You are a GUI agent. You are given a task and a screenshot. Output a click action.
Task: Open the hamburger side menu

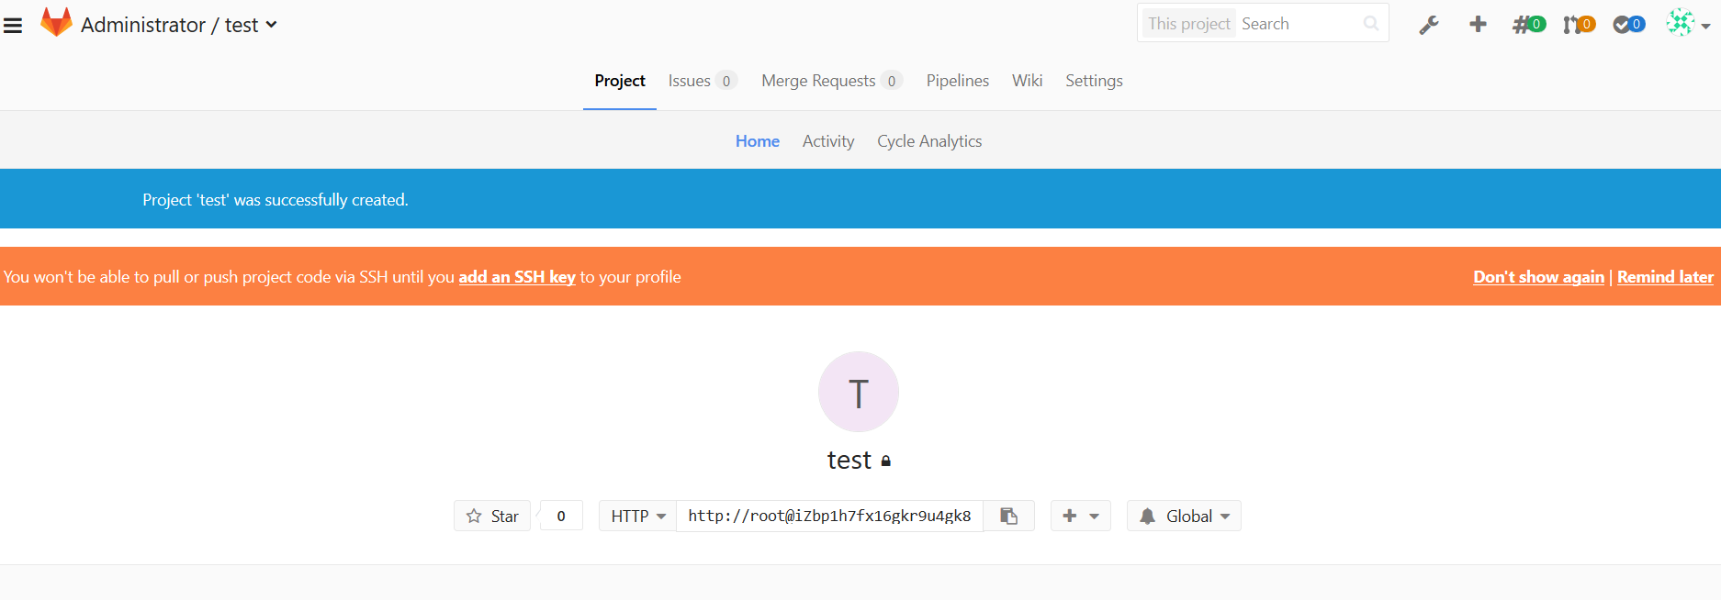[x=13, y=26]
